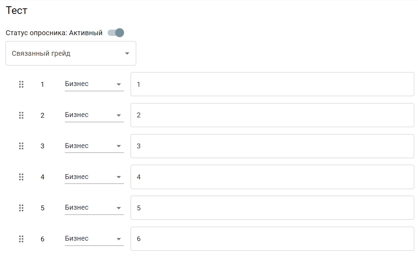Focus the text field containing 1
The height and width of the screenshot is (256, 418).
272,84
